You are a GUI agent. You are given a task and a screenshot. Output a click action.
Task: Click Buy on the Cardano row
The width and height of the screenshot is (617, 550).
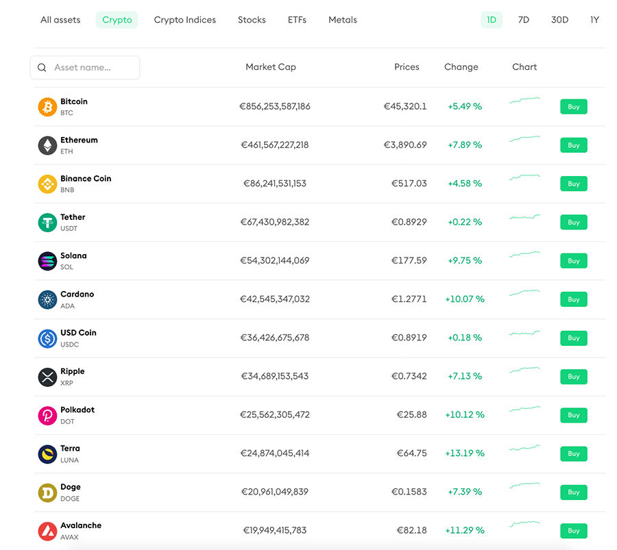(574, 299)
